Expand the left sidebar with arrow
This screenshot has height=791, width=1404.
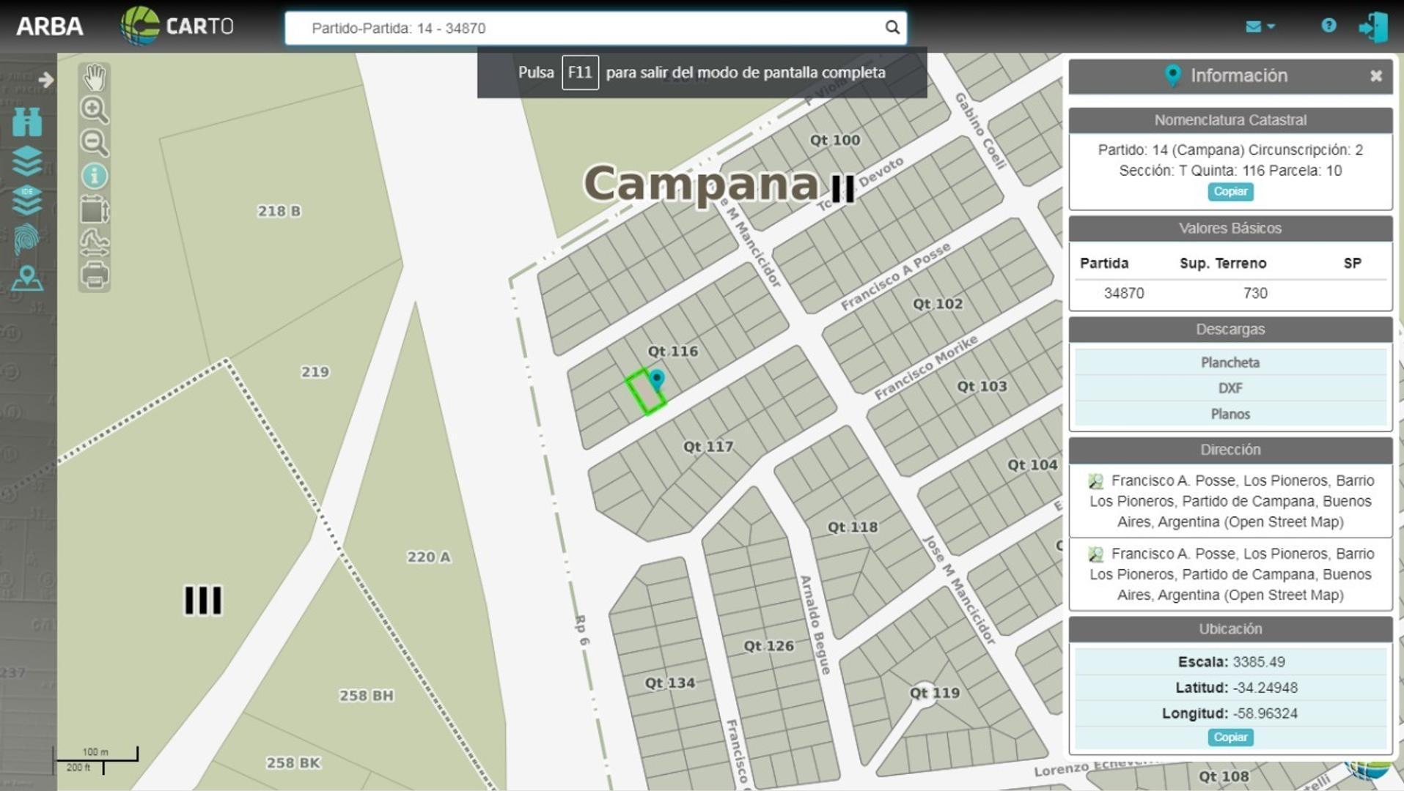[45, 80]
